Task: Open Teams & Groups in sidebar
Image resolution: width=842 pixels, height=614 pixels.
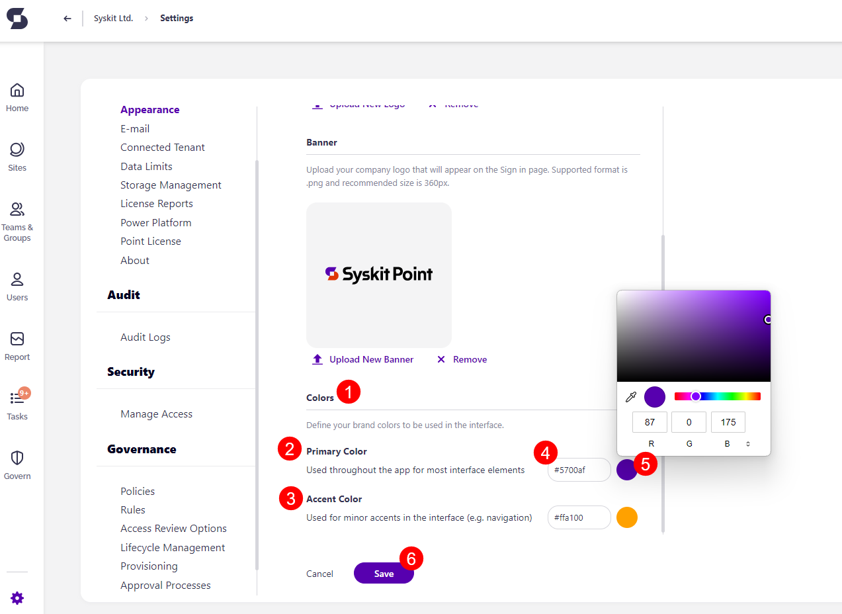Action: 17,222
